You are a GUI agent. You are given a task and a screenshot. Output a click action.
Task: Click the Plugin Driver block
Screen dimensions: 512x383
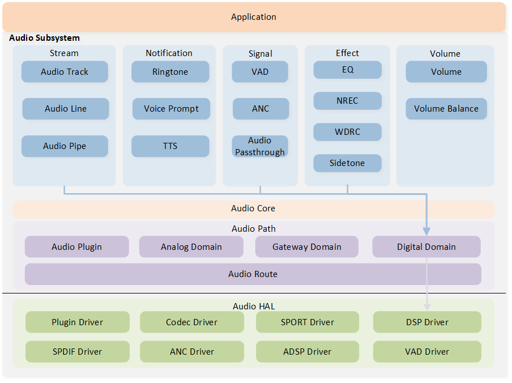click(x=78, y=322)
